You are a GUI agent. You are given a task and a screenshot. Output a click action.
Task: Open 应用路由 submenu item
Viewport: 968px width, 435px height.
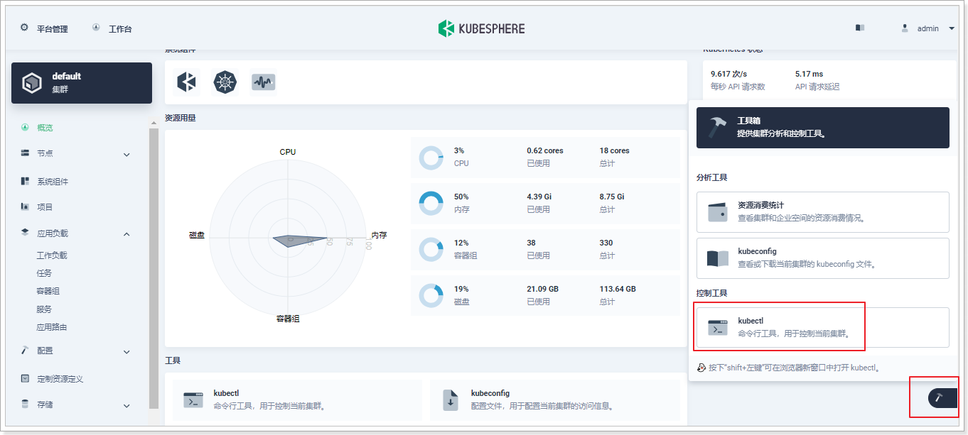coord(52,327)
